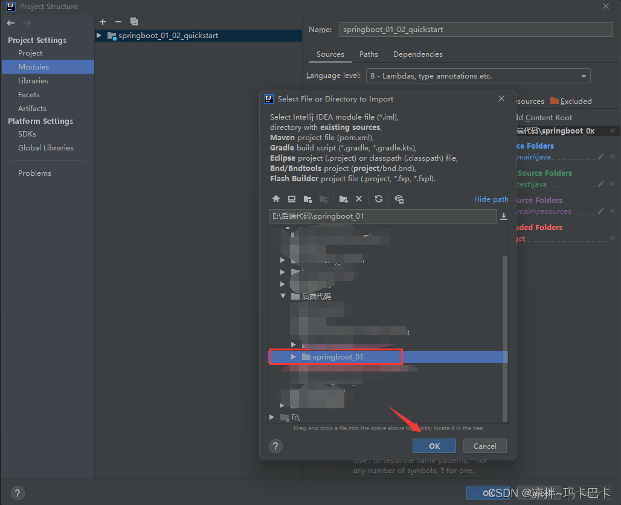Open Global Libraries settings

tap(45, 148)
